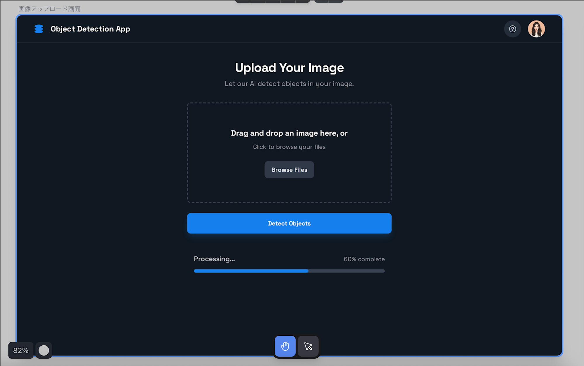584x366 pixels.
Task: Select the hand pan tool
Action: (x=285, y=346)
